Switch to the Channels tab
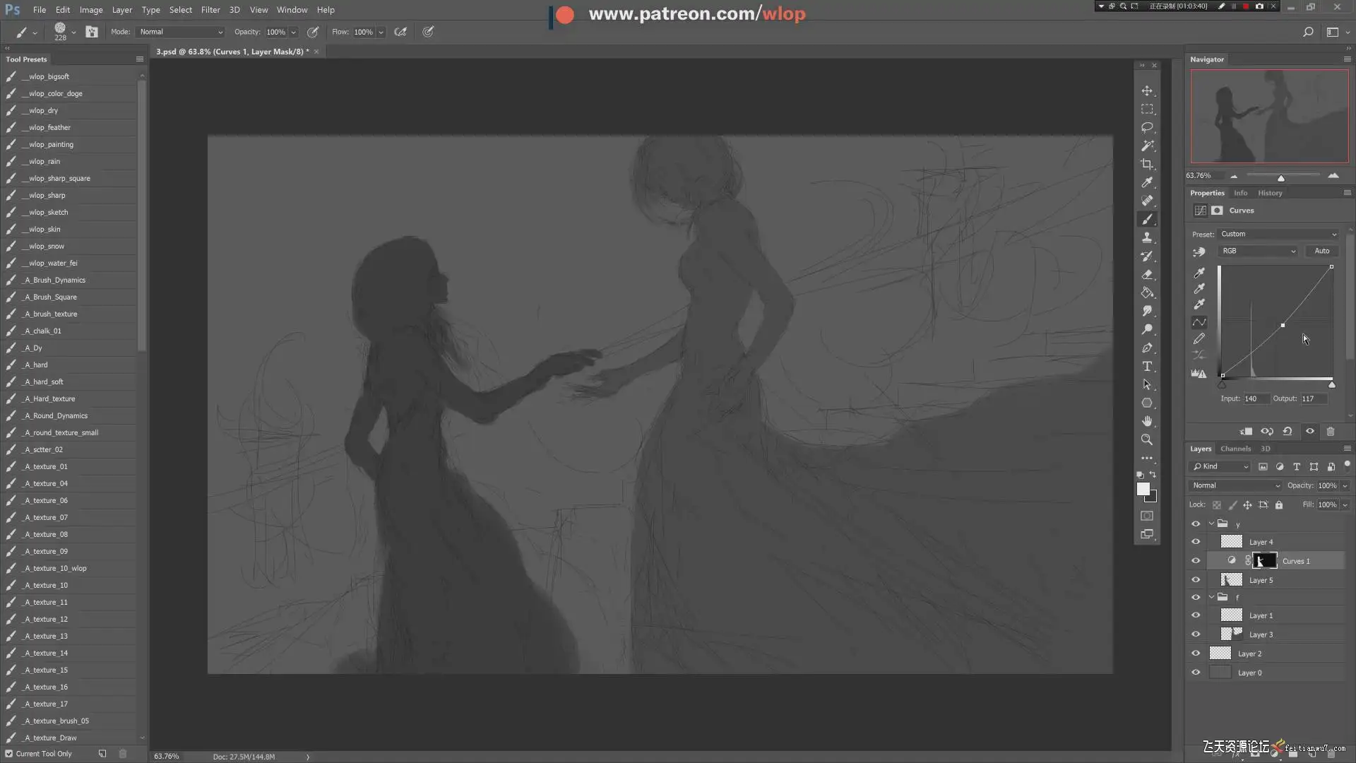 click(x=1235, y=449)
